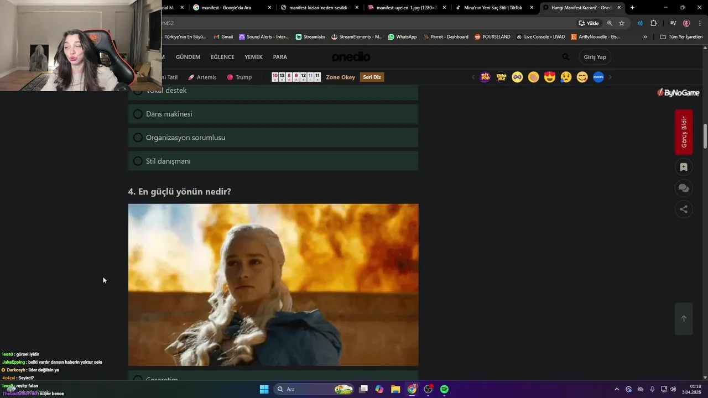Screen dimensions: 708x398
Task: Open the Gmail bookmark
Action: (223, 36)
